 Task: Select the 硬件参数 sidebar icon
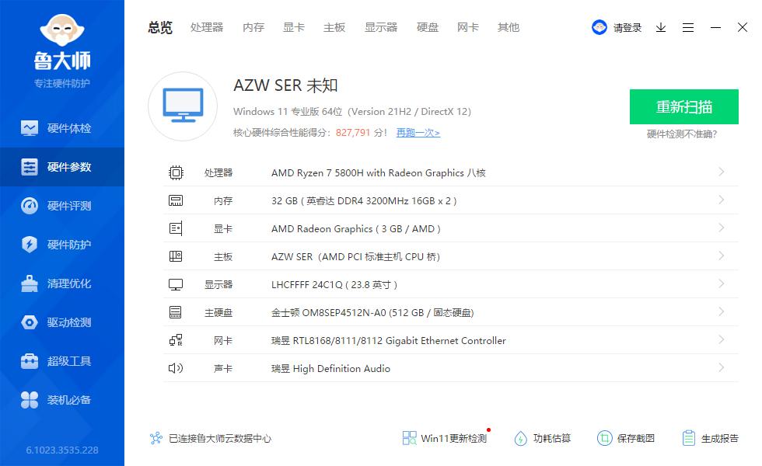(30, 167)
